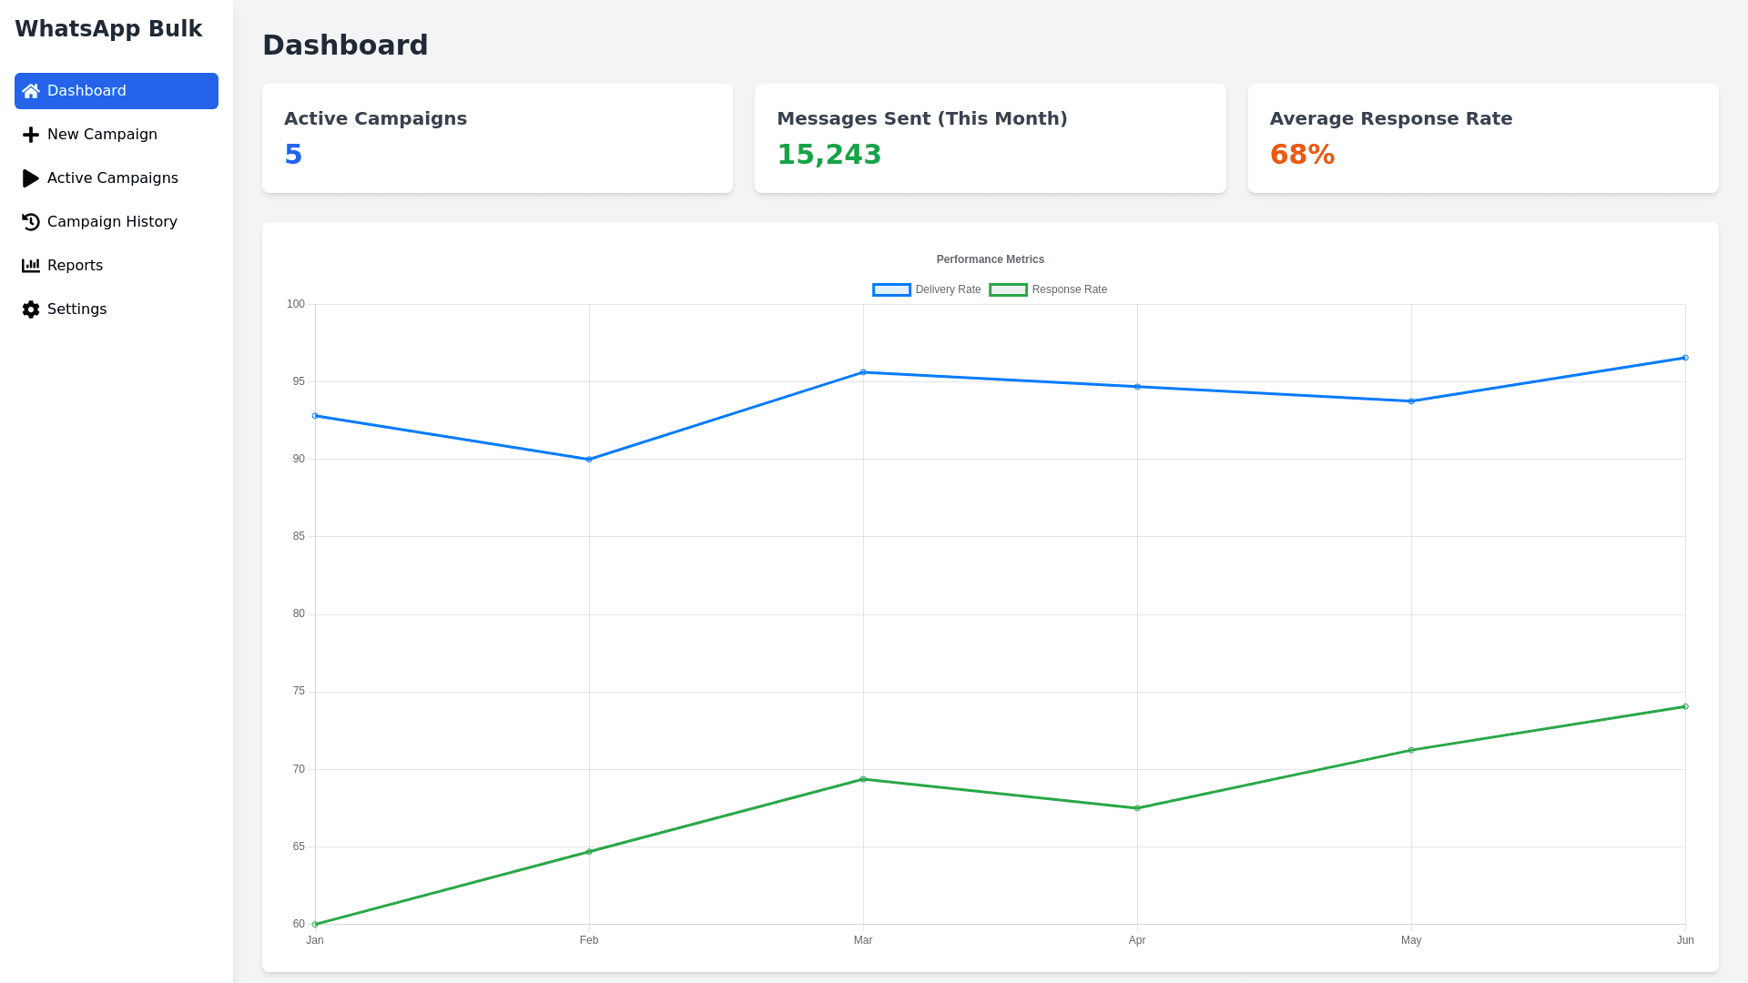Hide the Delivery Rate series via legend label
The height and width of the screenshot is (983, 1748).
tap(948, 289)
